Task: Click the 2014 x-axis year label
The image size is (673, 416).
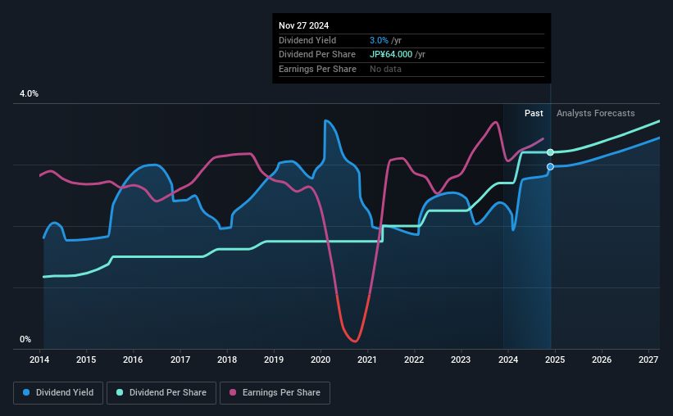Action: click(39, 359)
